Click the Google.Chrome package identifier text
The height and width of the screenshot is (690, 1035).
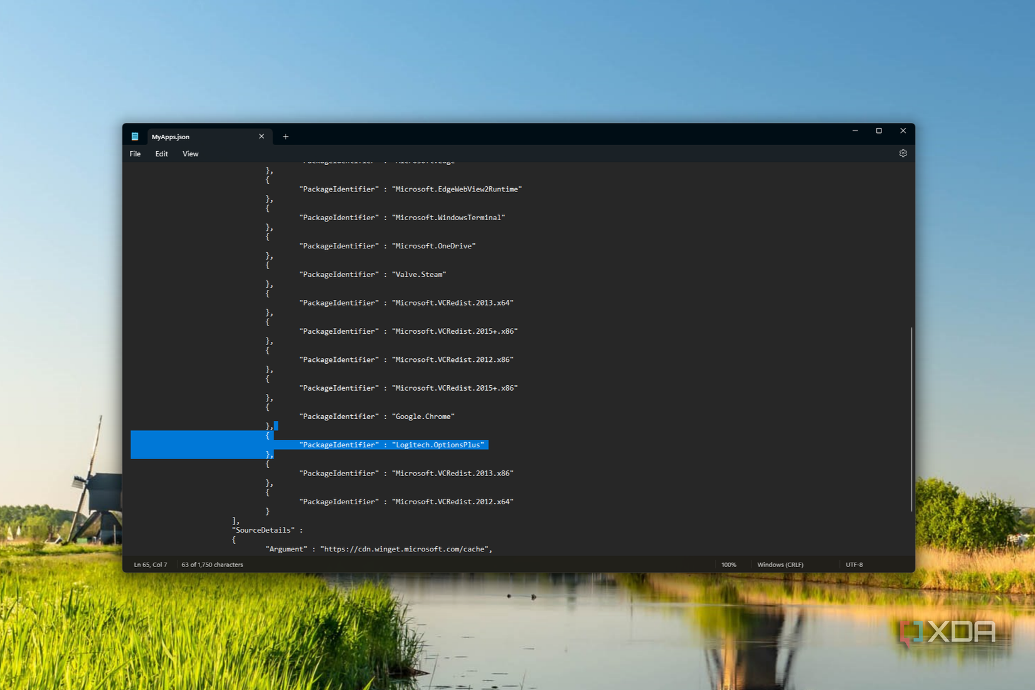pyautogui.click(x=423, y=416)
